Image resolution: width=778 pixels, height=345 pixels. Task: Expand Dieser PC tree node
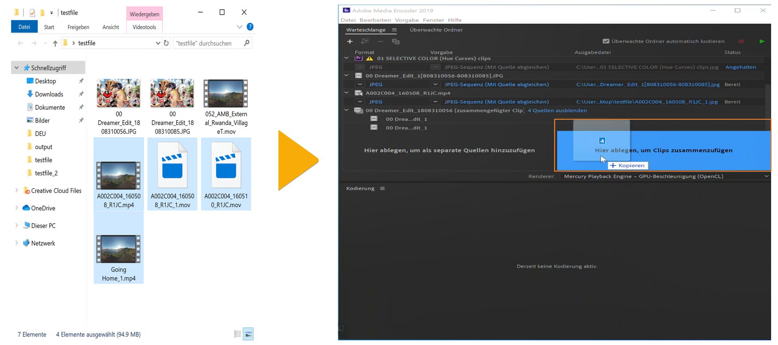[x=17, y=225]
